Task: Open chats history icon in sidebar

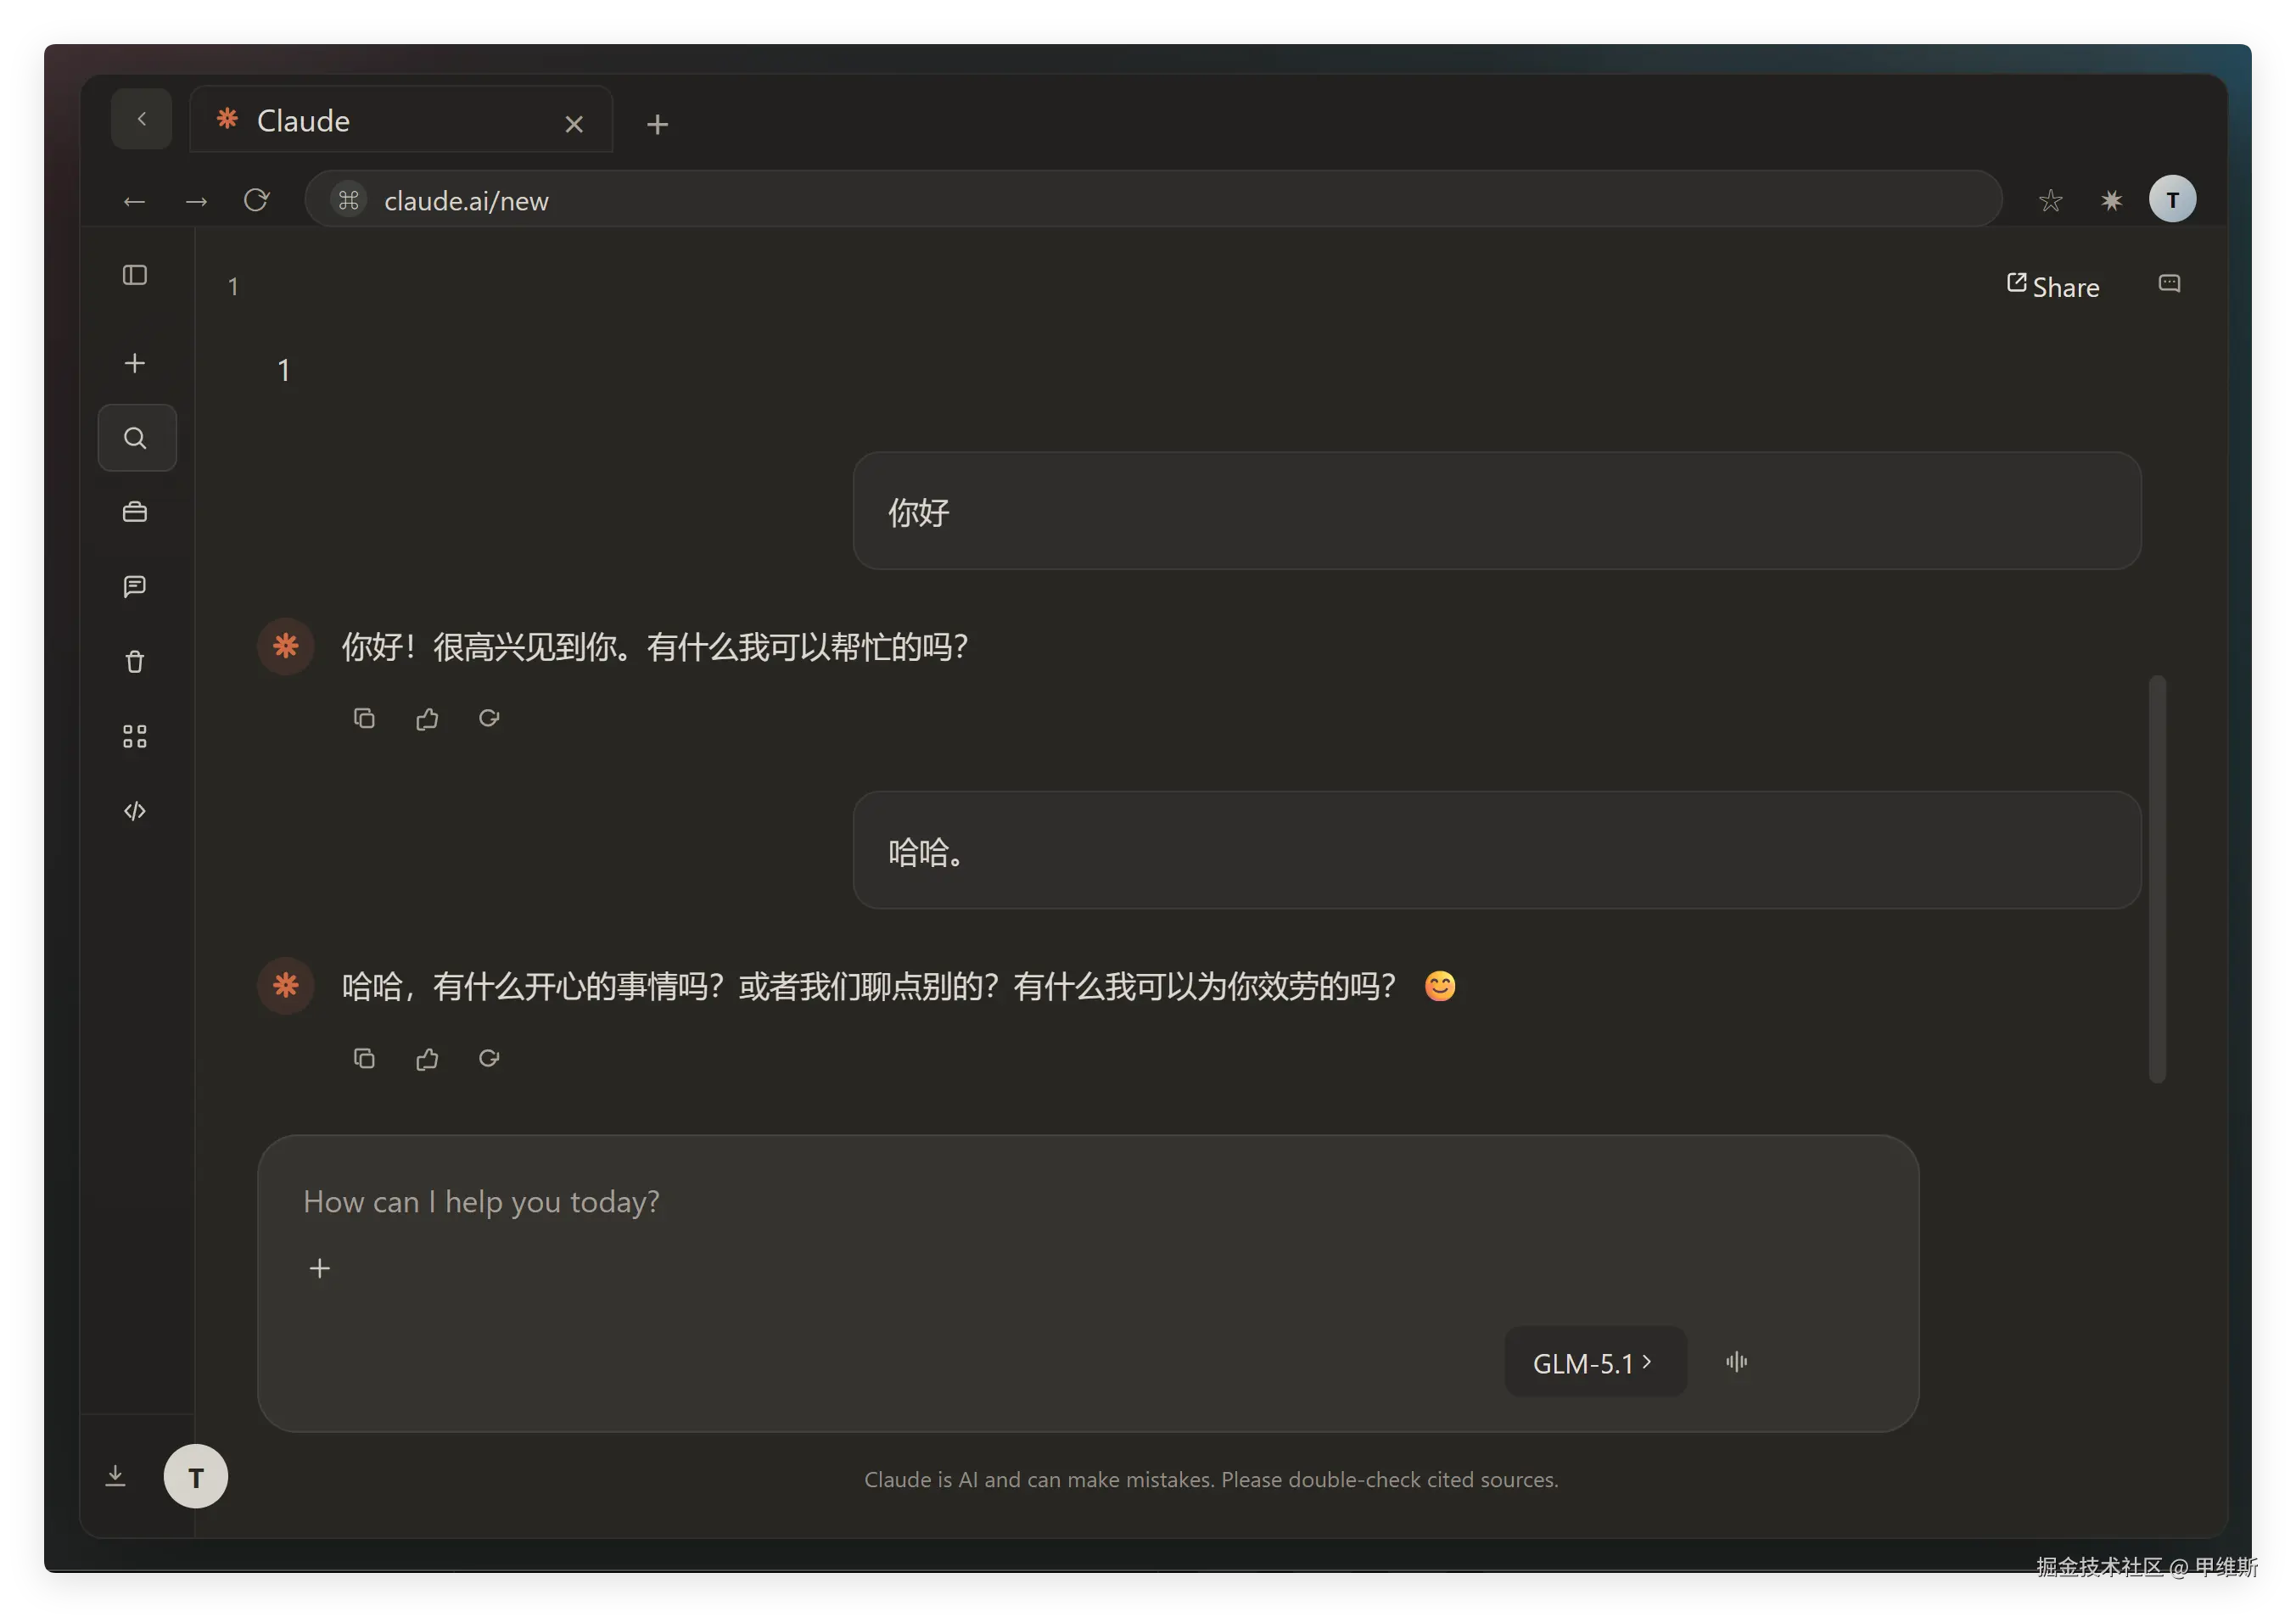Action: 135,586
